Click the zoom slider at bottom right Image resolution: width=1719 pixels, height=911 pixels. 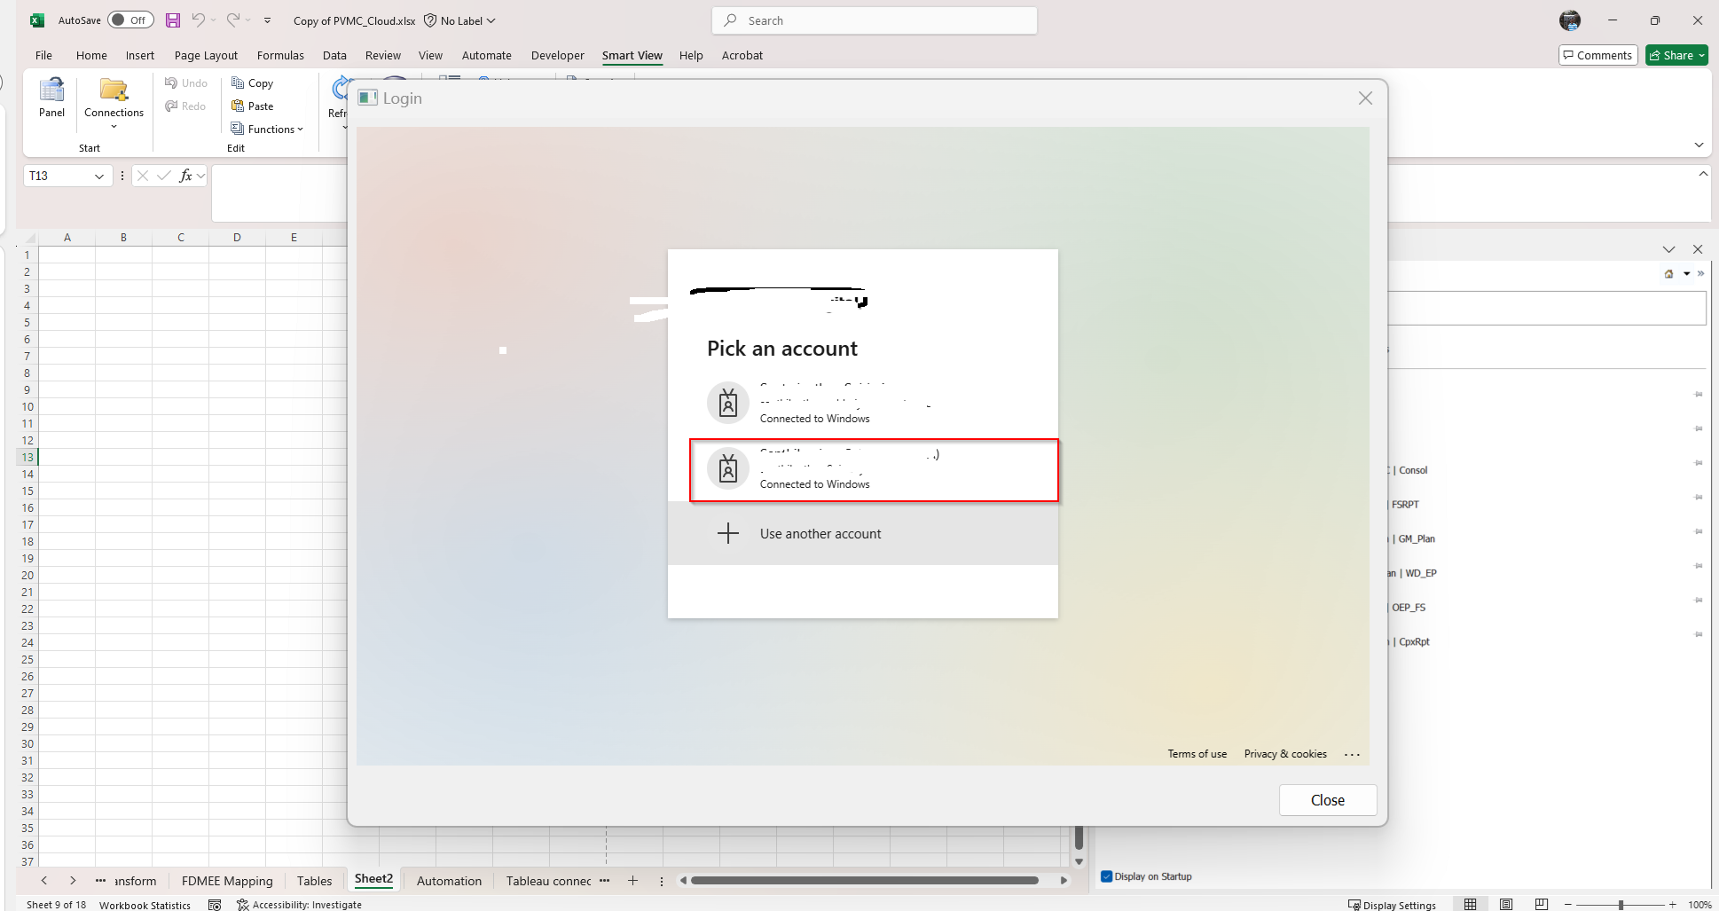[x=1623, y=904]
